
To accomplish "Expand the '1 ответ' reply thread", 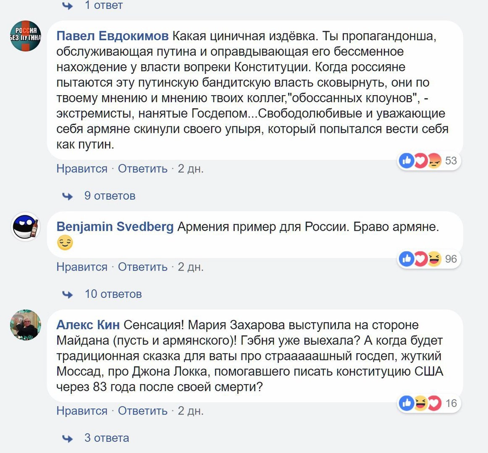I will (x=103, y=5).
